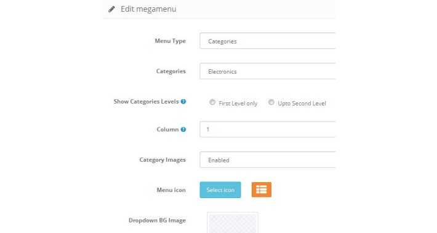Click the help icon next to Column
The width and height of the screenshot is (437, 233).
click(183, 129)
